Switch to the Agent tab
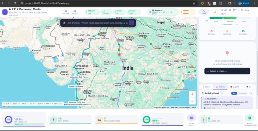 click(x=234, y=87)
